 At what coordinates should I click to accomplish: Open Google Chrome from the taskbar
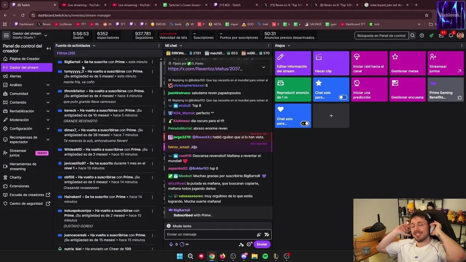[212, 256]
